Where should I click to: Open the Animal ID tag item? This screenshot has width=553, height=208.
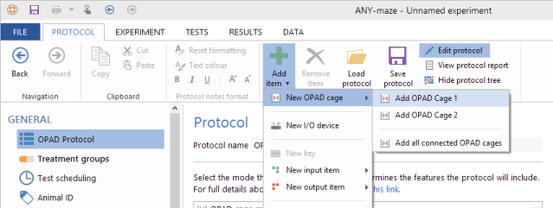[x=55, y=198]
